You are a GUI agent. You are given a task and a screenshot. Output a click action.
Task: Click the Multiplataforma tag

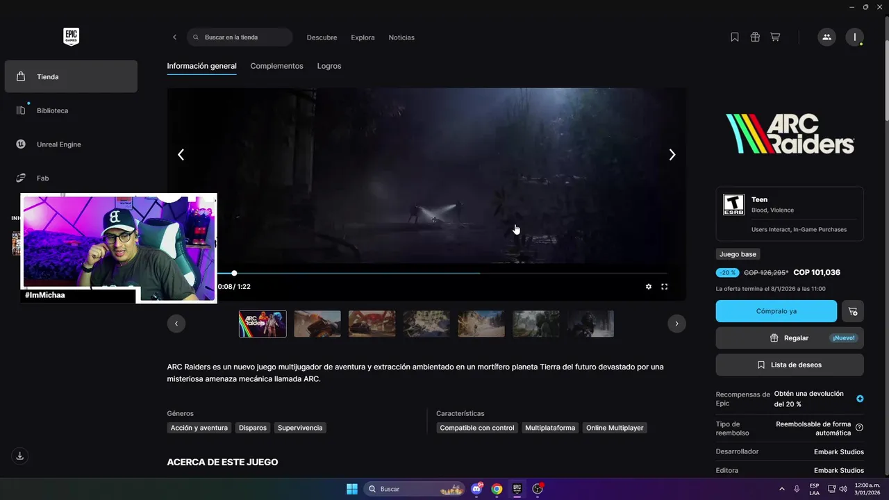click(x=550, y=428)
